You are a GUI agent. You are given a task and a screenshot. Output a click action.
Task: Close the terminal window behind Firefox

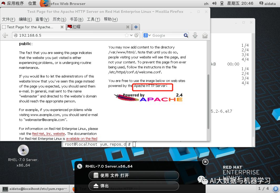coord(251,23)
